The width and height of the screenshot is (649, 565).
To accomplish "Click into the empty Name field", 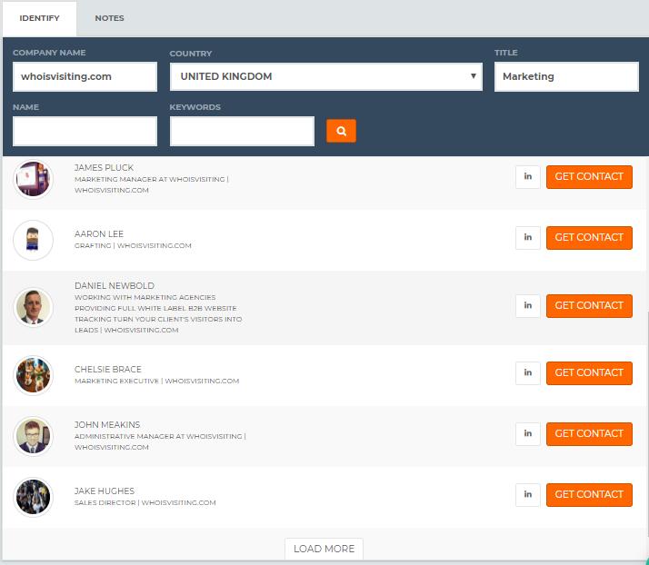I will [85, 131].
